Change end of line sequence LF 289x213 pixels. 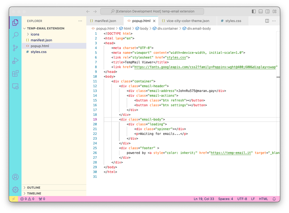click(x=253, y=199)
